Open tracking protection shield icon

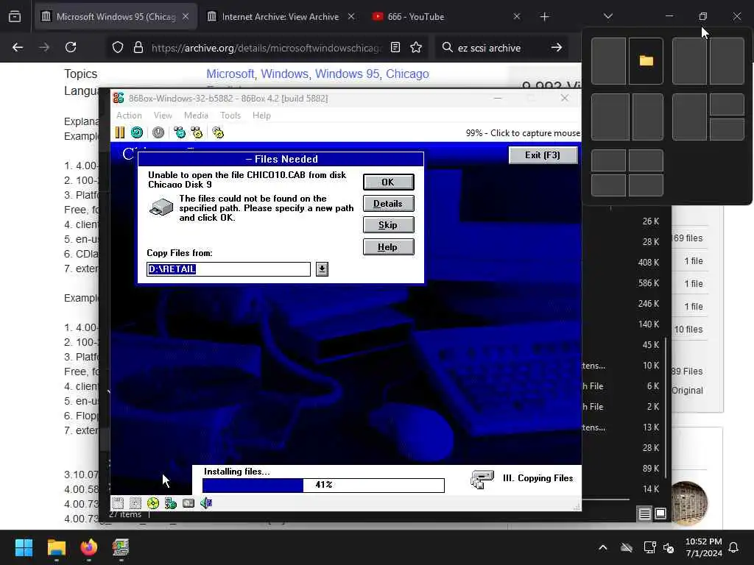(118, 47)
